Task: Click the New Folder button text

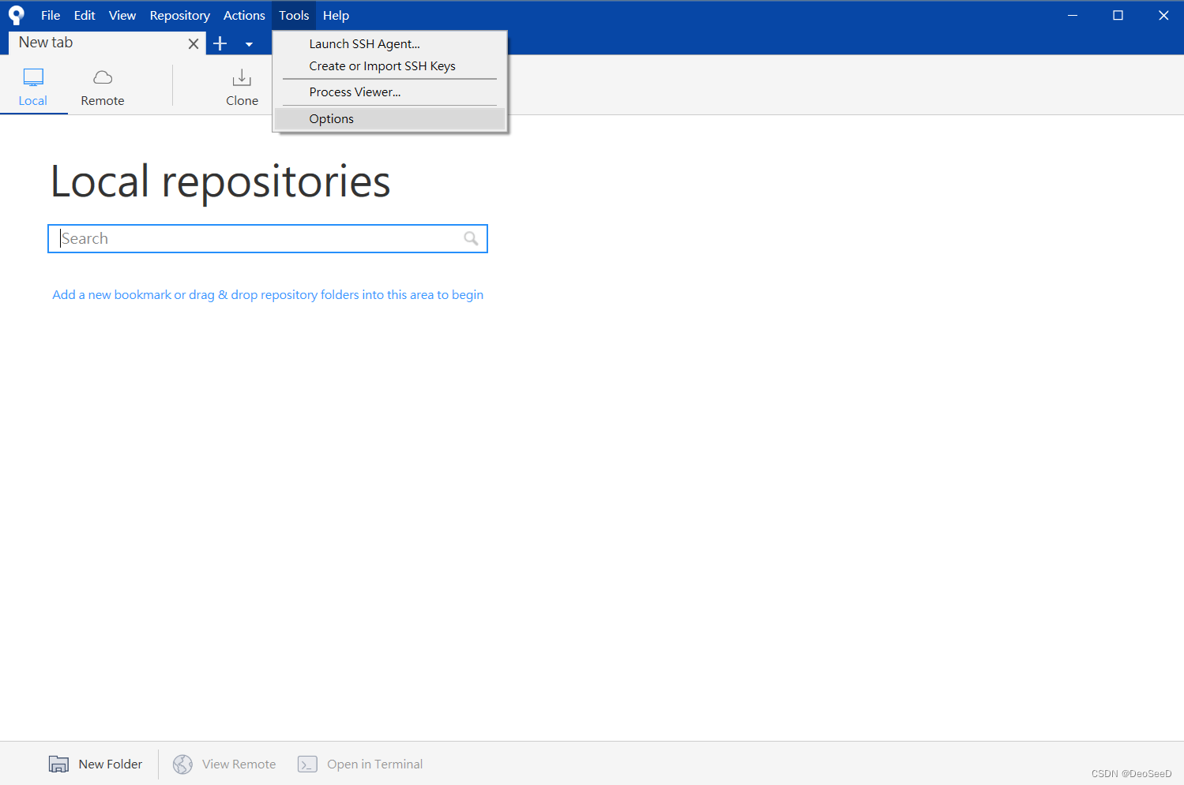Action: coord(111,764)
